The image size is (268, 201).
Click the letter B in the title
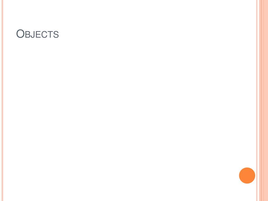pyautogui.click(x=28, y=34)
